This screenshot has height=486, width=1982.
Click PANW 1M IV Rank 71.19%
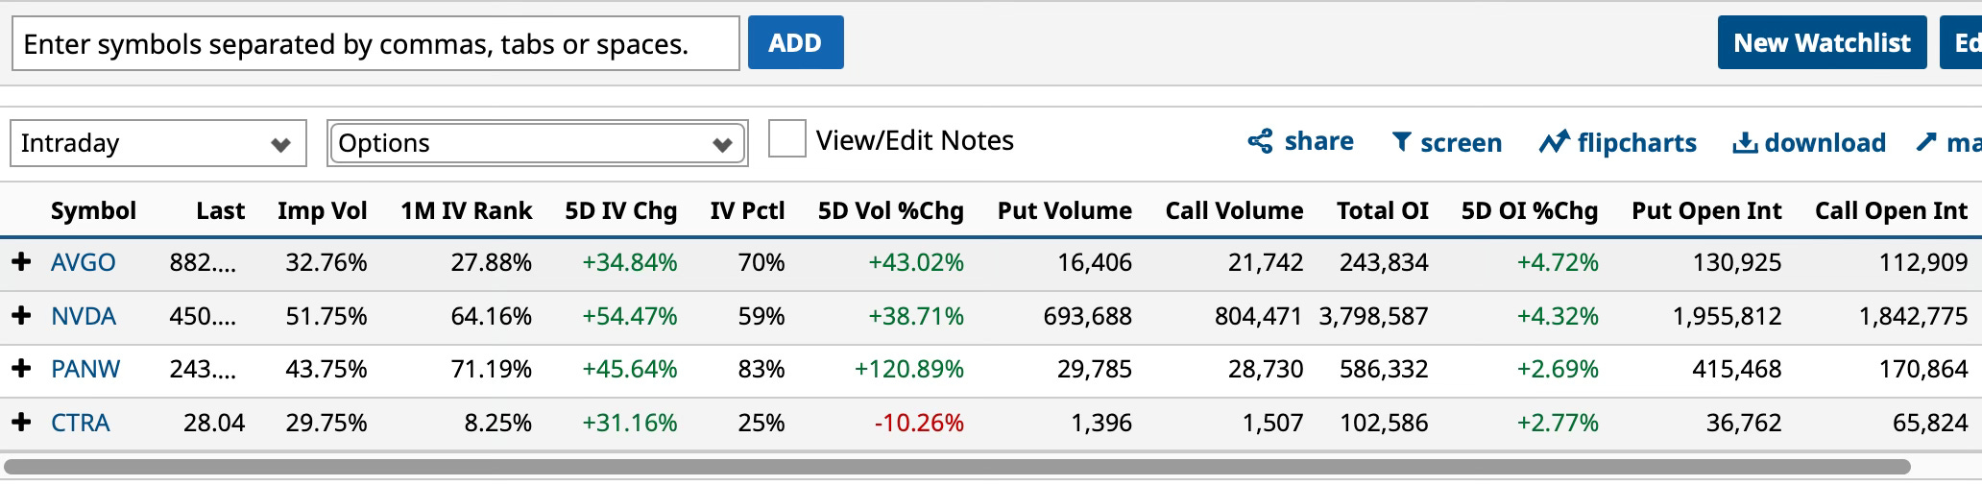[491, 369]
